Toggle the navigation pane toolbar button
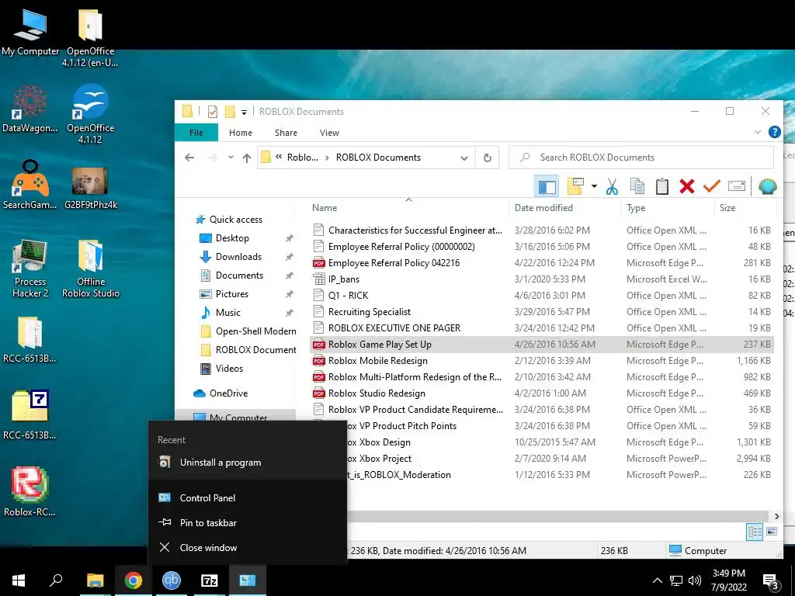 coord(547,186)
